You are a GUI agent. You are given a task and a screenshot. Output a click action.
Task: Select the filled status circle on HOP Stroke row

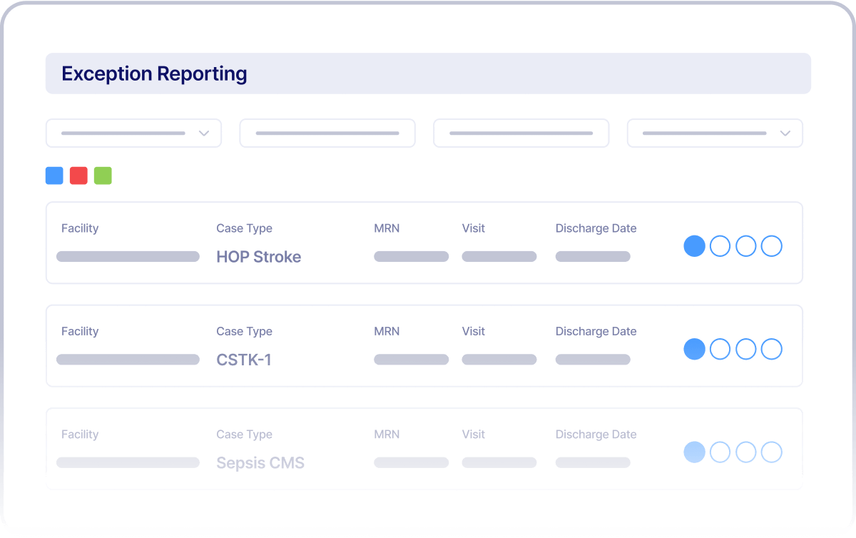click(694, 245)
